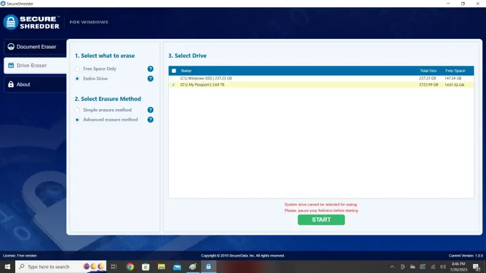Open the network status tray icon
486x273 pixels.
pos(433,266)
